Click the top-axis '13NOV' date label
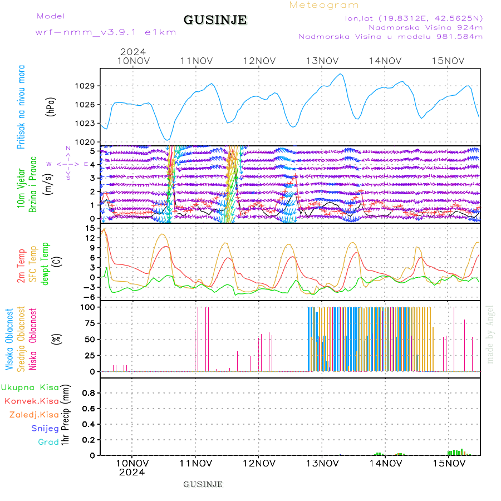The height and width of the screenshot is (501, 501). tap(322, 61)
